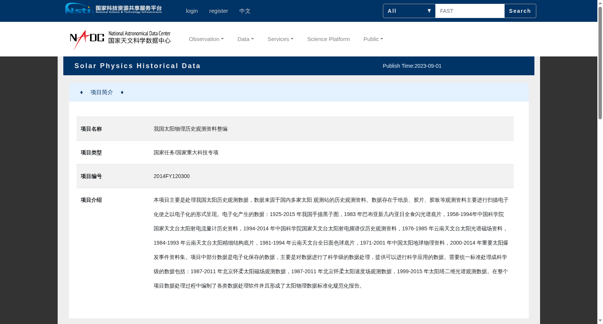This screenshot has width=603, height=324.
Task: Click the 项目类型 label cell
Action: coord(91,152)
